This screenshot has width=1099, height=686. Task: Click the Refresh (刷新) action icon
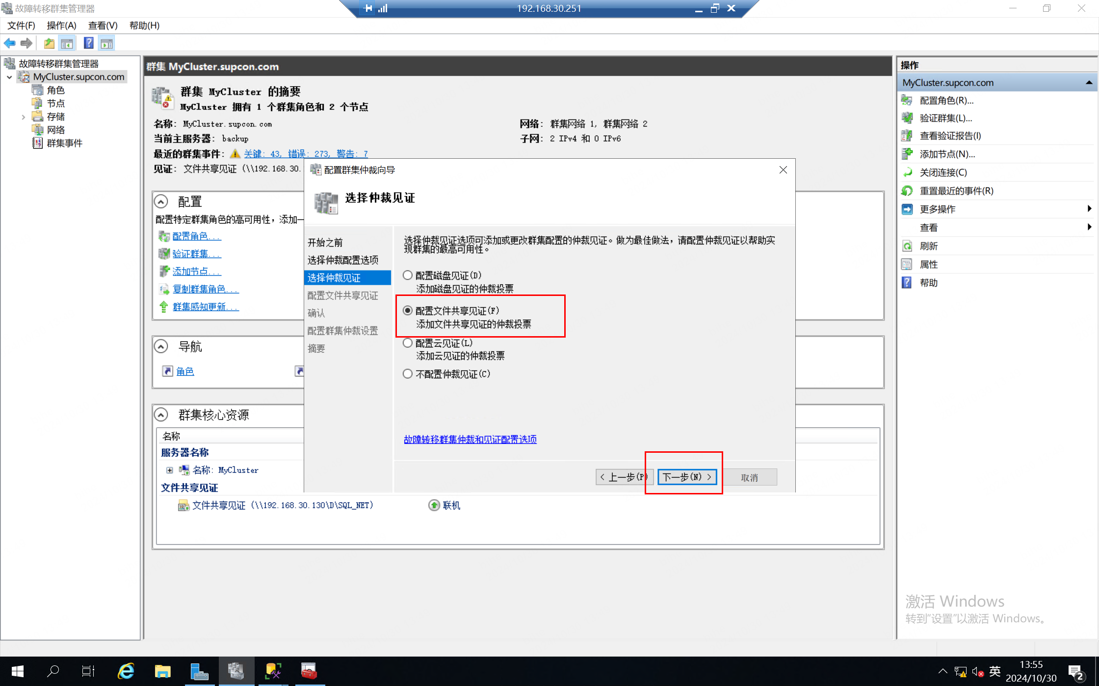907,246
